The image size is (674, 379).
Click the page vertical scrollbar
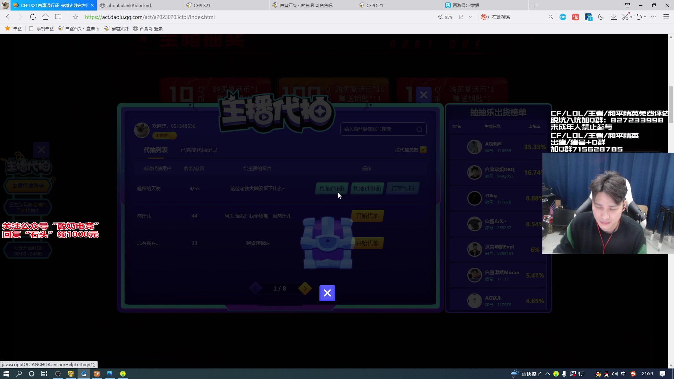[x=671, y=104]
